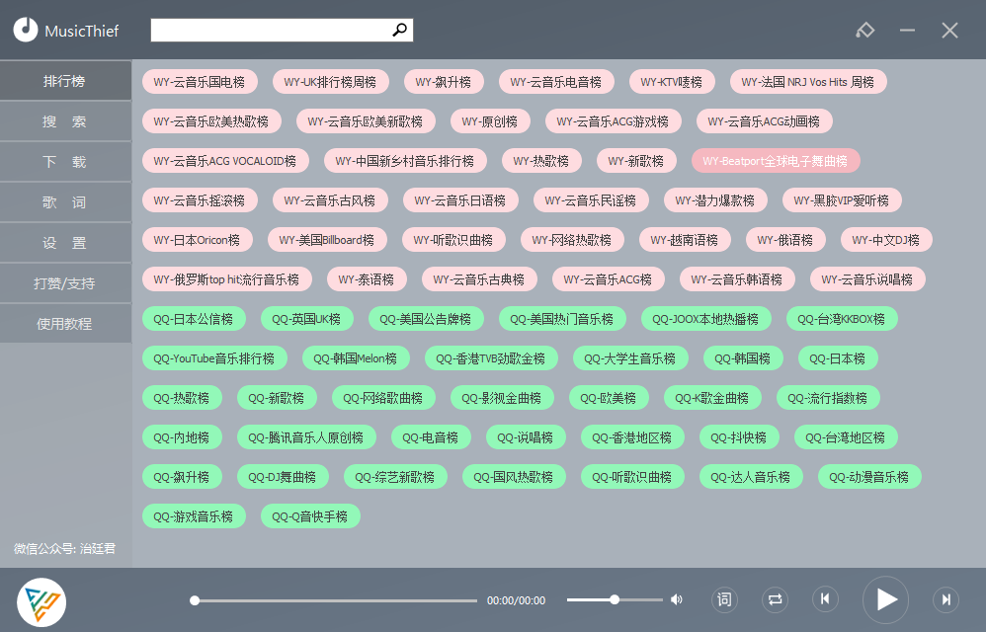Select the QQ-Q音快手榜 chart
The width and height of the screenshot is (986, 632).
(310, 517)
